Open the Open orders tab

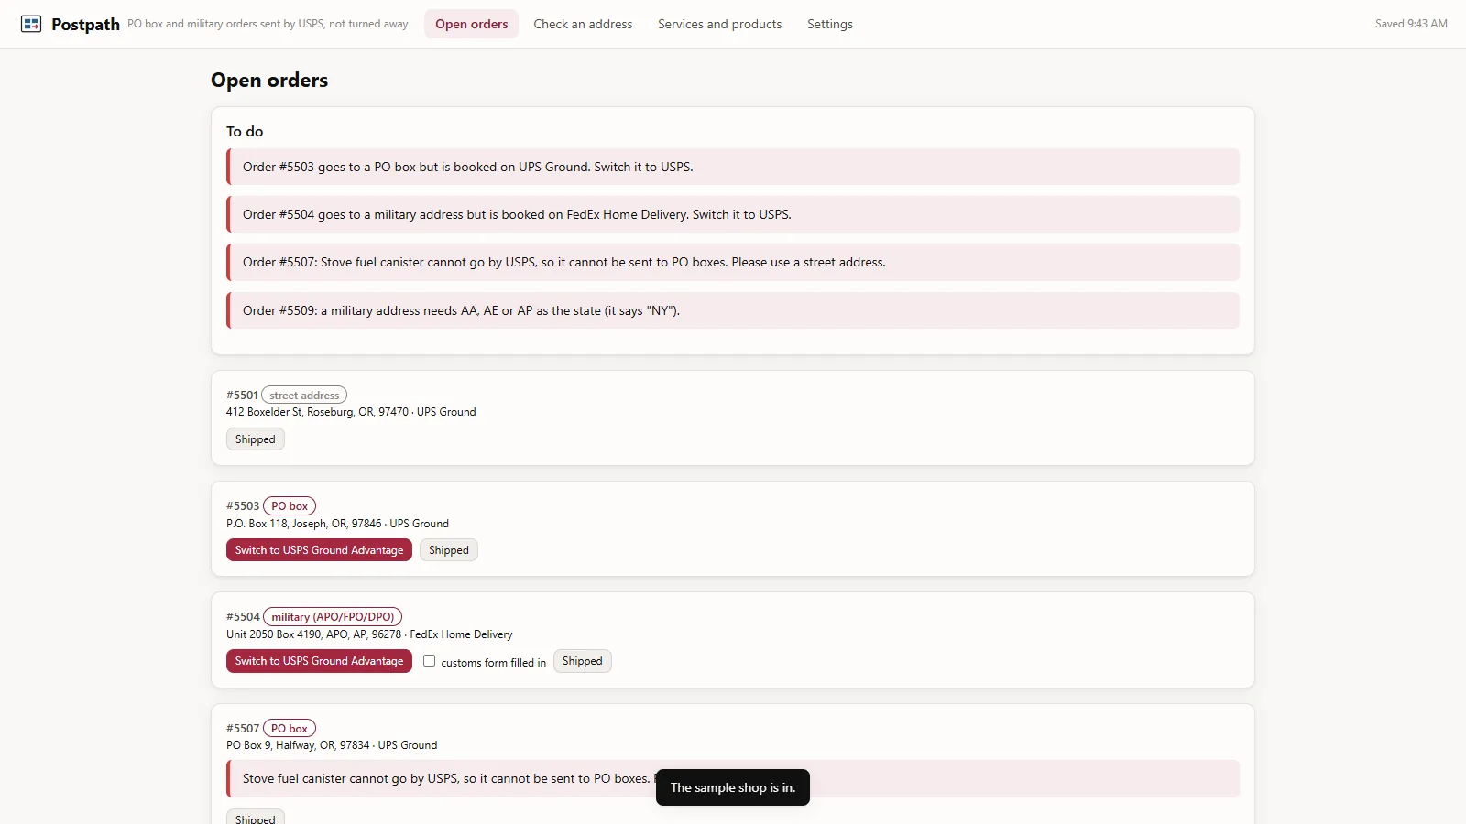471,24
